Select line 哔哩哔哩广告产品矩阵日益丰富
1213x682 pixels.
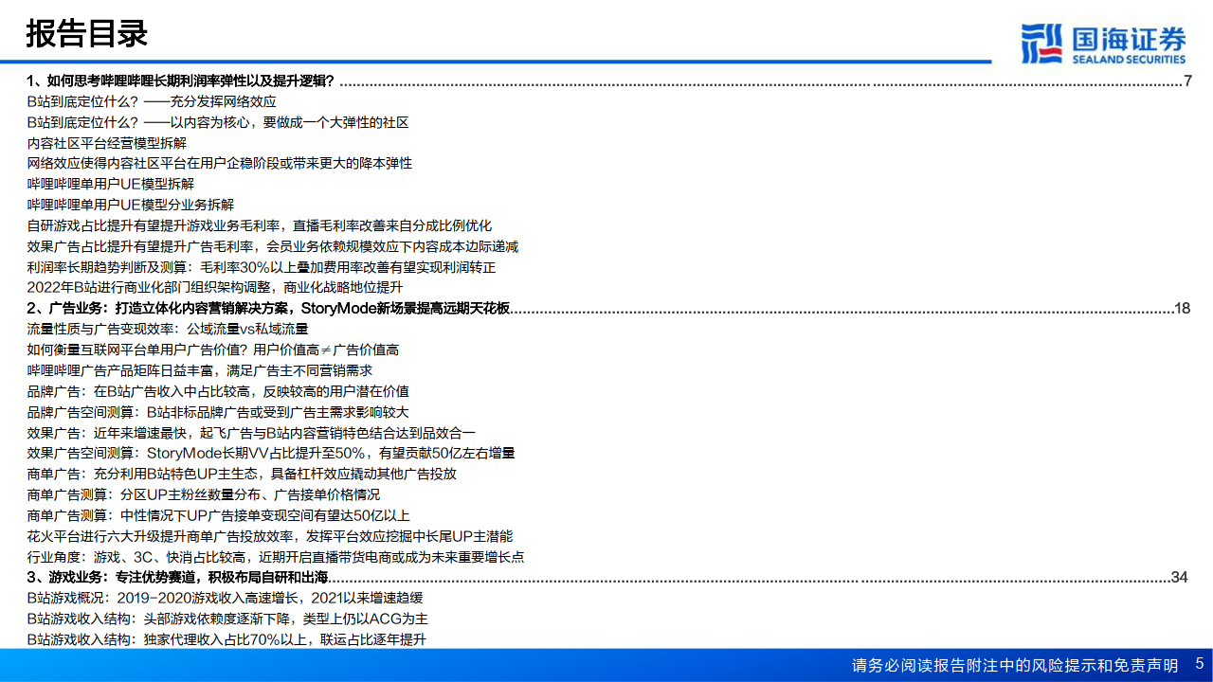[200, 370]
